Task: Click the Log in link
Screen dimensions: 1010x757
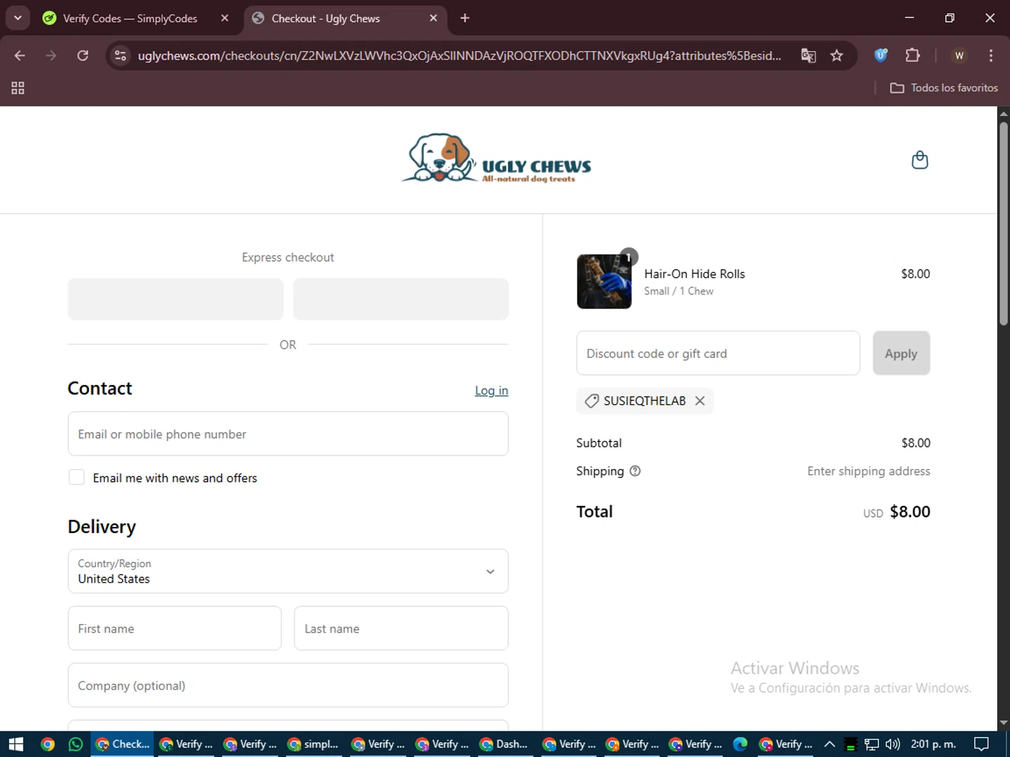Action: (x=492, y=391)
